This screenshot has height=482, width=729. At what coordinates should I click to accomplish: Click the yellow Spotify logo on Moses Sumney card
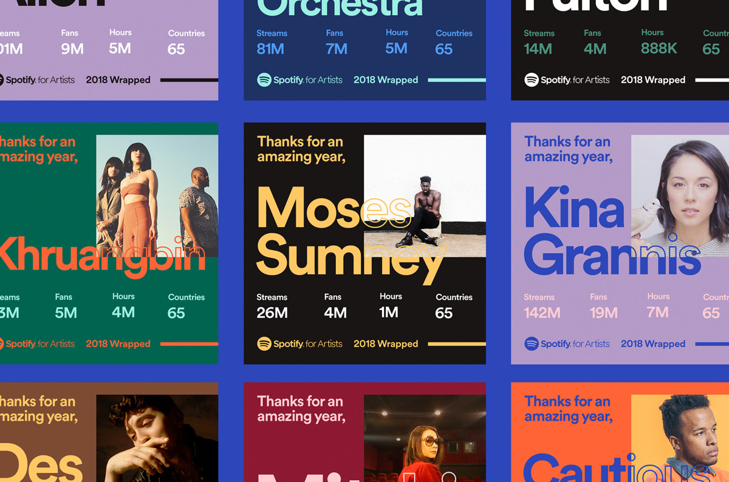264,344
